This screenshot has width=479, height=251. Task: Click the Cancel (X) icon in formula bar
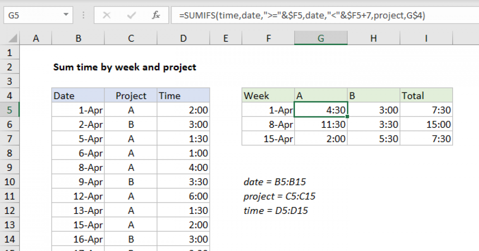(107, 15)
